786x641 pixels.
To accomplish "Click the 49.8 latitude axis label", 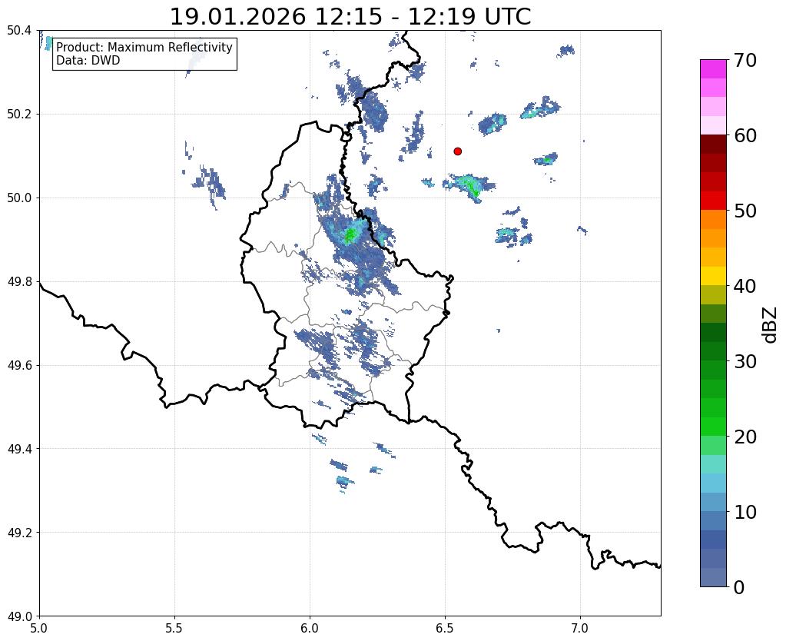I will pyautogui.click(x=19, y=281).
